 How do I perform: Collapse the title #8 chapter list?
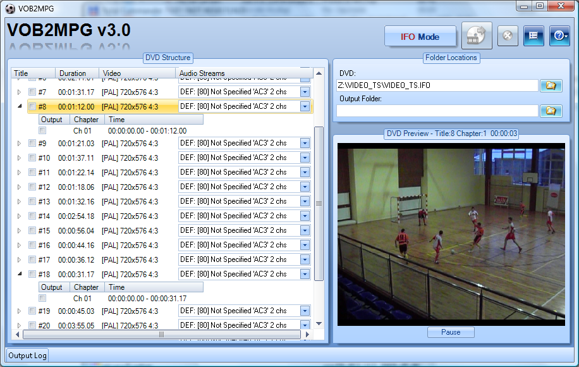pos(20,106)
